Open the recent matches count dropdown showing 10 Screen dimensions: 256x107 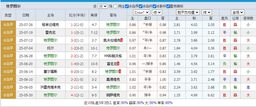(x=103, y=6)
